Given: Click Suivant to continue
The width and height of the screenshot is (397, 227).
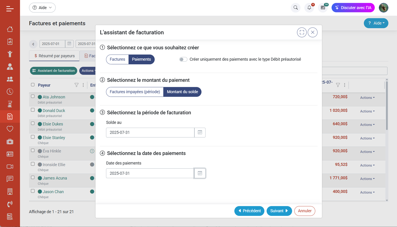Looking at the screenshot, I should pyautogui.click(x=279, y=211).
